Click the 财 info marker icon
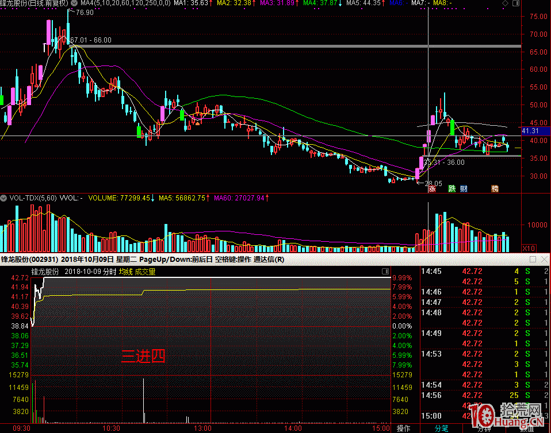The height and width of the screenshot is (433, 551). coord(463,189)
